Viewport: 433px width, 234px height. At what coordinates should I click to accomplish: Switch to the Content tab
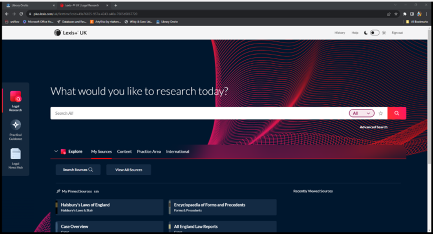pos(124,152)
